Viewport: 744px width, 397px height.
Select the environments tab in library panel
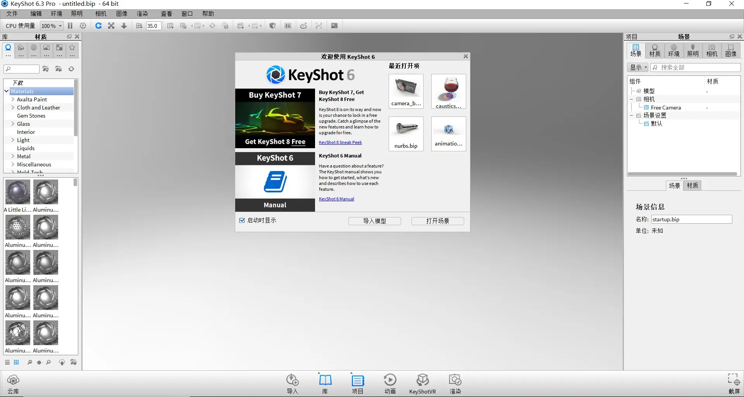pyautogui.click(x=34, y=50)
